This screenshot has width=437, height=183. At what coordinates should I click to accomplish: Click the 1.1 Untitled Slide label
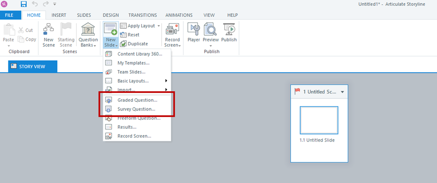pos(317,140)
